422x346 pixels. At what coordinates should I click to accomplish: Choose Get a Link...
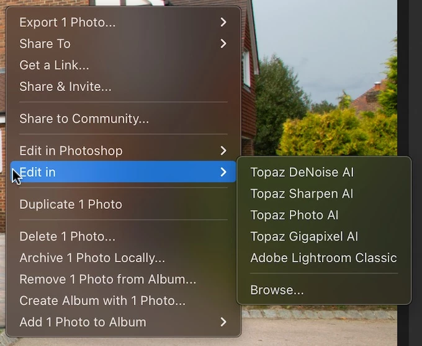tap(123, 65)
